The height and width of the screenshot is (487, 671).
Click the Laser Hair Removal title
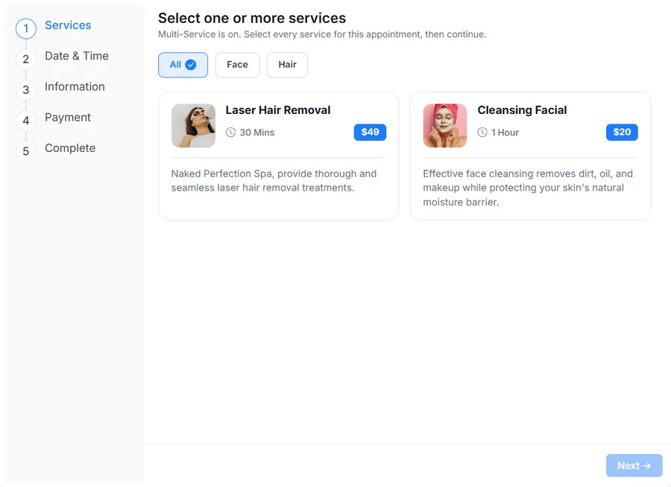pyautogui.click(x=278, y=110)
